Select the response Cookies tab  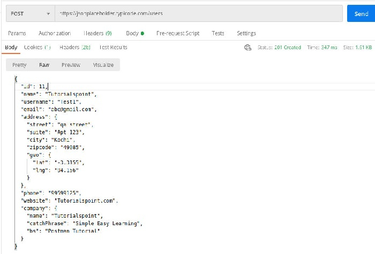click(x=37, y=47)
